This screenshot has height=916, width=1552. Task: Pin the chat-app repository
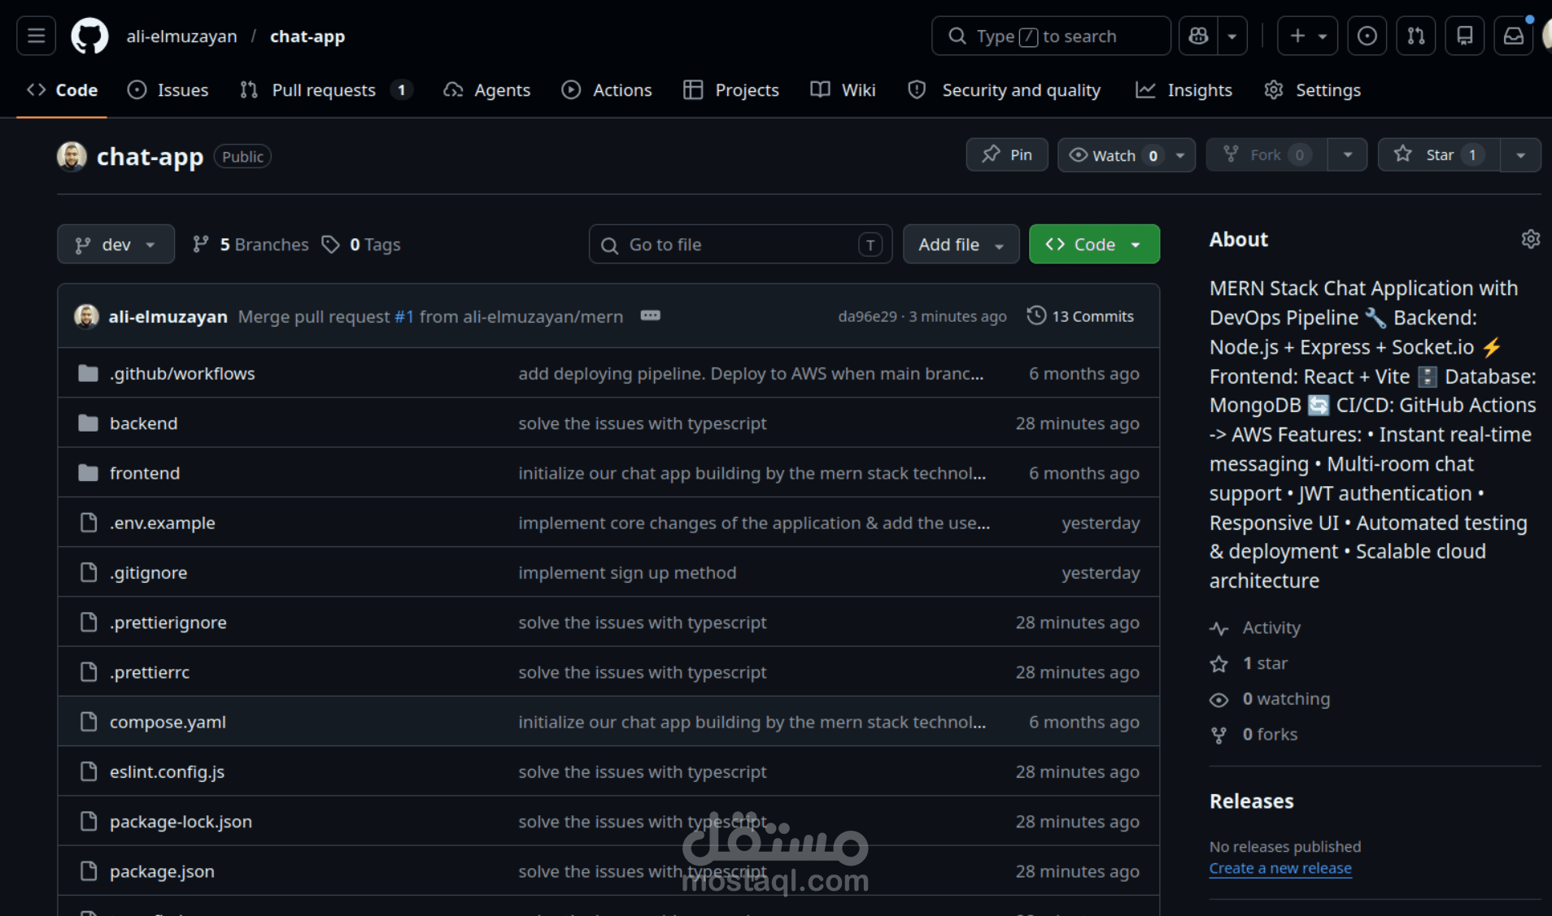tap(1007, 155)
